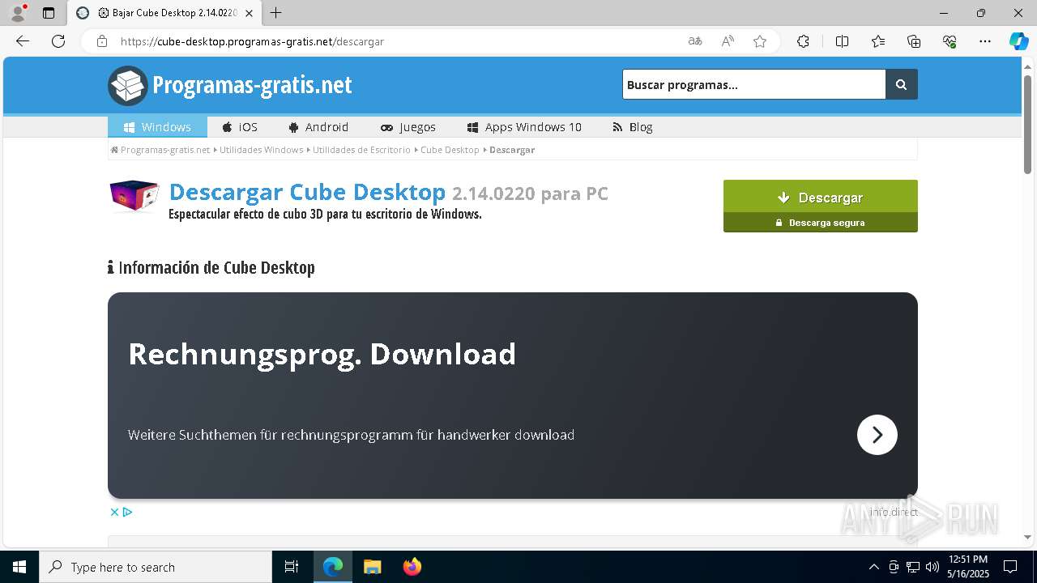Screen dimensions: 1037x583
Task: Open Read aloud icon in address bar
Action: (728, 41)
